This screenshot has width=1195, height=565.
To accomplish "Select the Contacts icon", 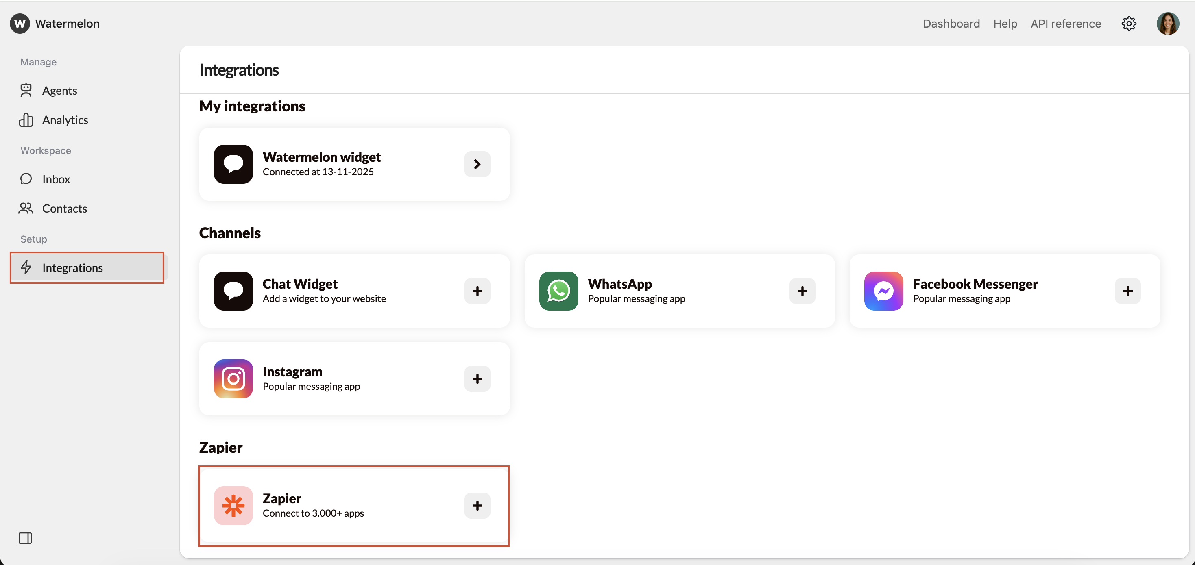I will tap(26, 208).
